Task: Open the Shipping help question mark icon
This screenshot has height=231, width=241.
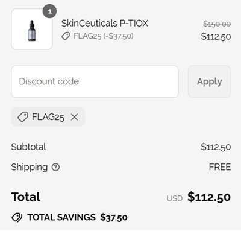Action: (x=55, y=167)
